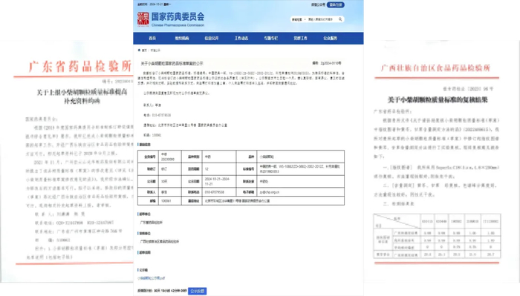
Task: Click the red seal logo of 国家药典委员会
Action: [x=143, y=19]
